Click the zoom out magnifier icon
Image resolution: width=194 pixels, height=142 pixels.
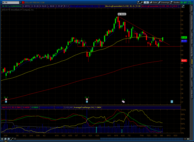pyautogui.click(x=8, y=139)
